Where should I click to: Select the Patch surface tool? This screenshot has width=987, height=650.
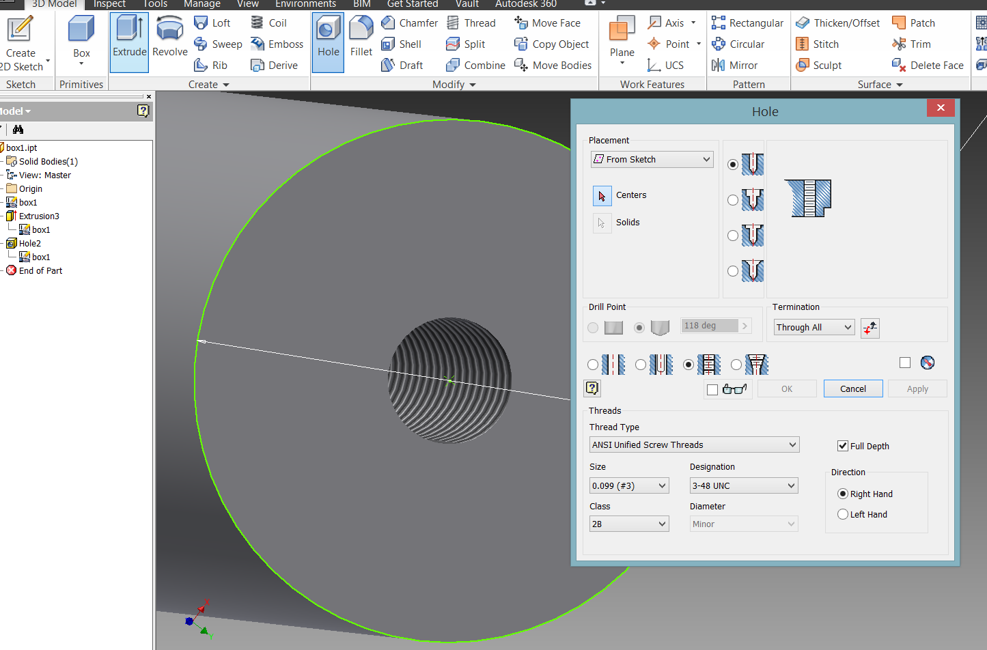pyautogui.click(x=913, y=23)
